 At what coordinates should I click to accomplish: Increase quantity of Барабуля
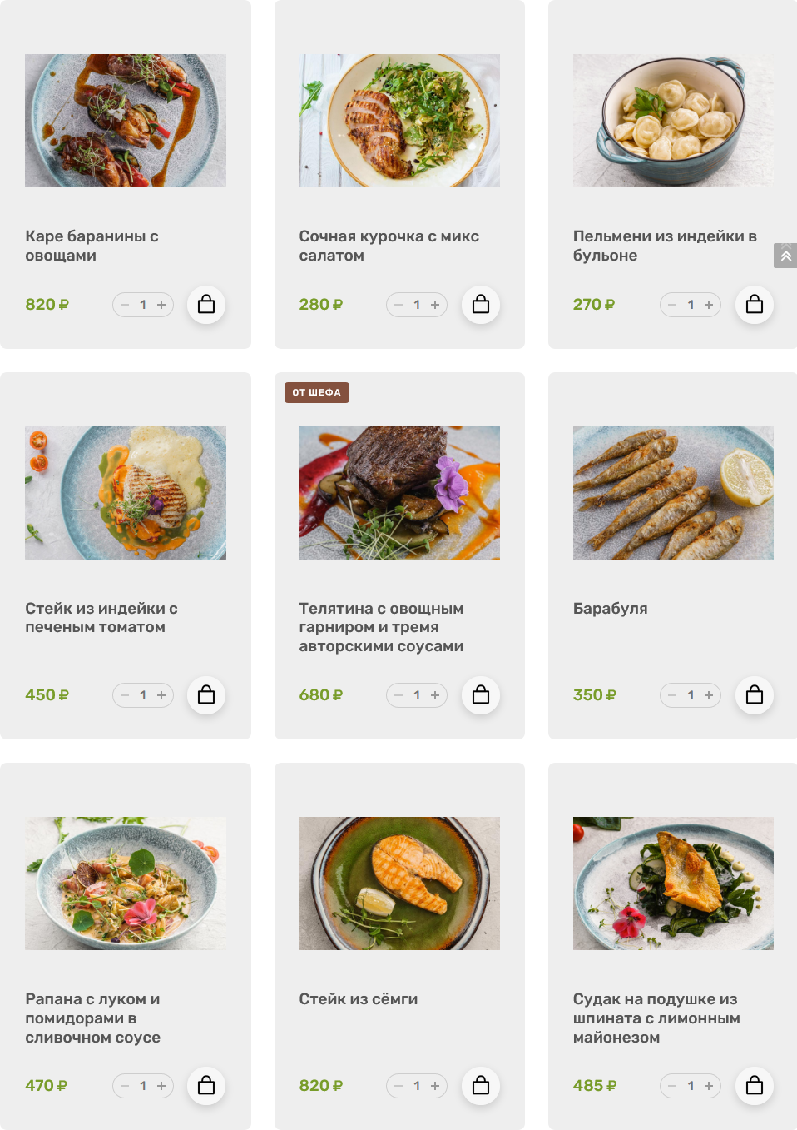click(x=709, y=695)
